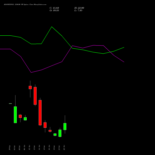Click the open value "O: 10.35"
Viewport: 155px width, 155px height.
click(54, 11)
